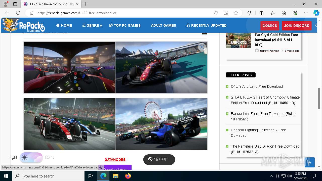Open the volume control tray icon

[290, 176]
